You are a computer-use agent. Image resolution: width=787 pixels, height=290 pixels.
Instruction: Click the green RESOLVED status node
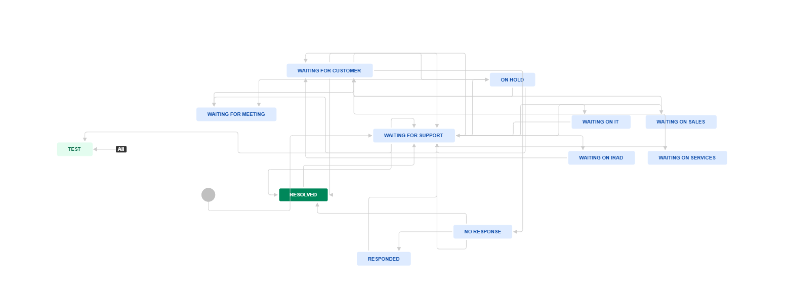click(303, 195)
